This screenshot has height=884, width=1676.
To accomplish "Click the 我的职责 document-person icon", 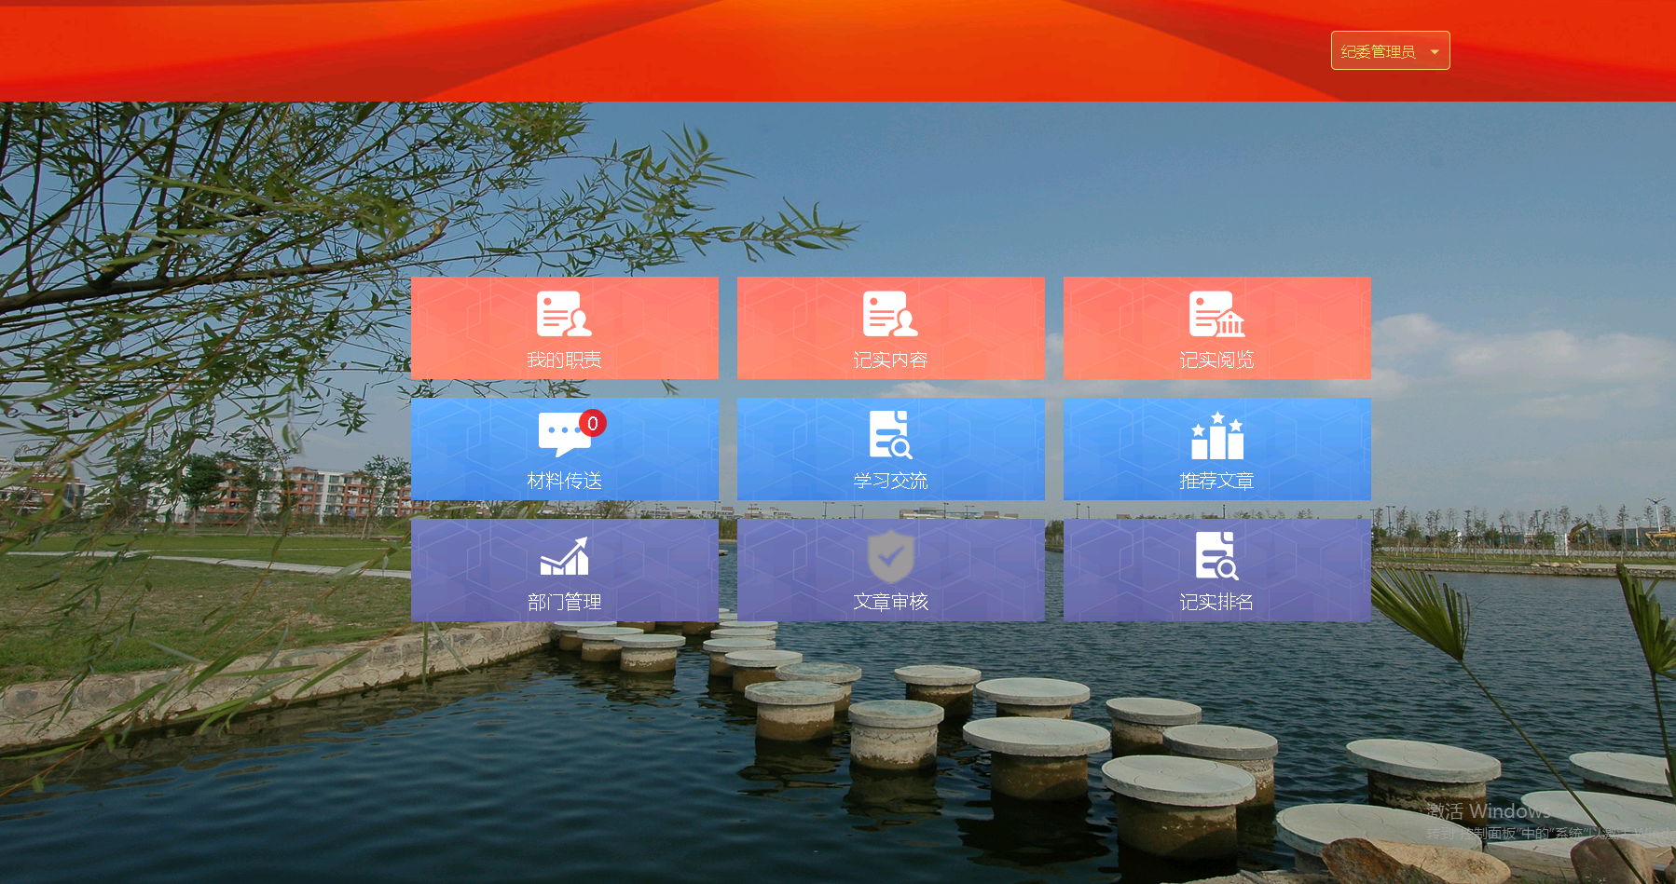I will coord(564,314).
